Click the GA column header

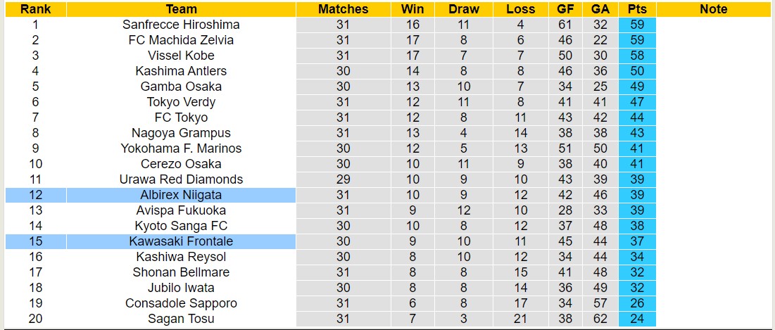600,9
